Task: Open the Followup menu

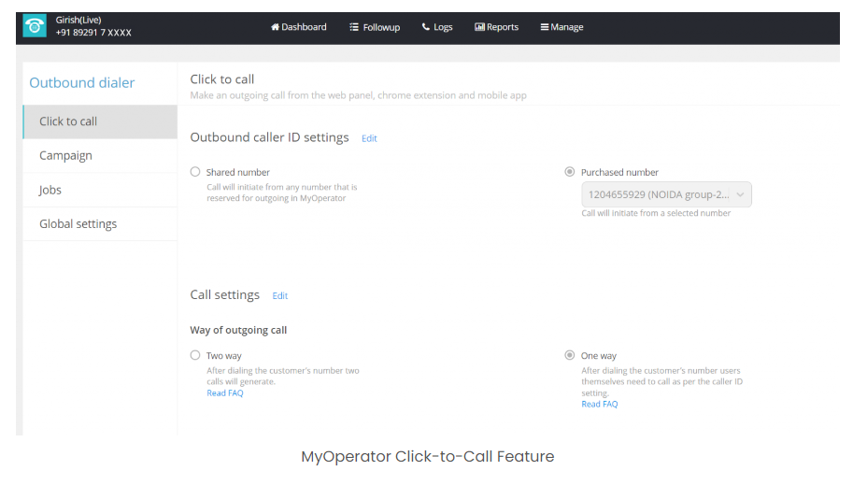Action: [375, 27]
